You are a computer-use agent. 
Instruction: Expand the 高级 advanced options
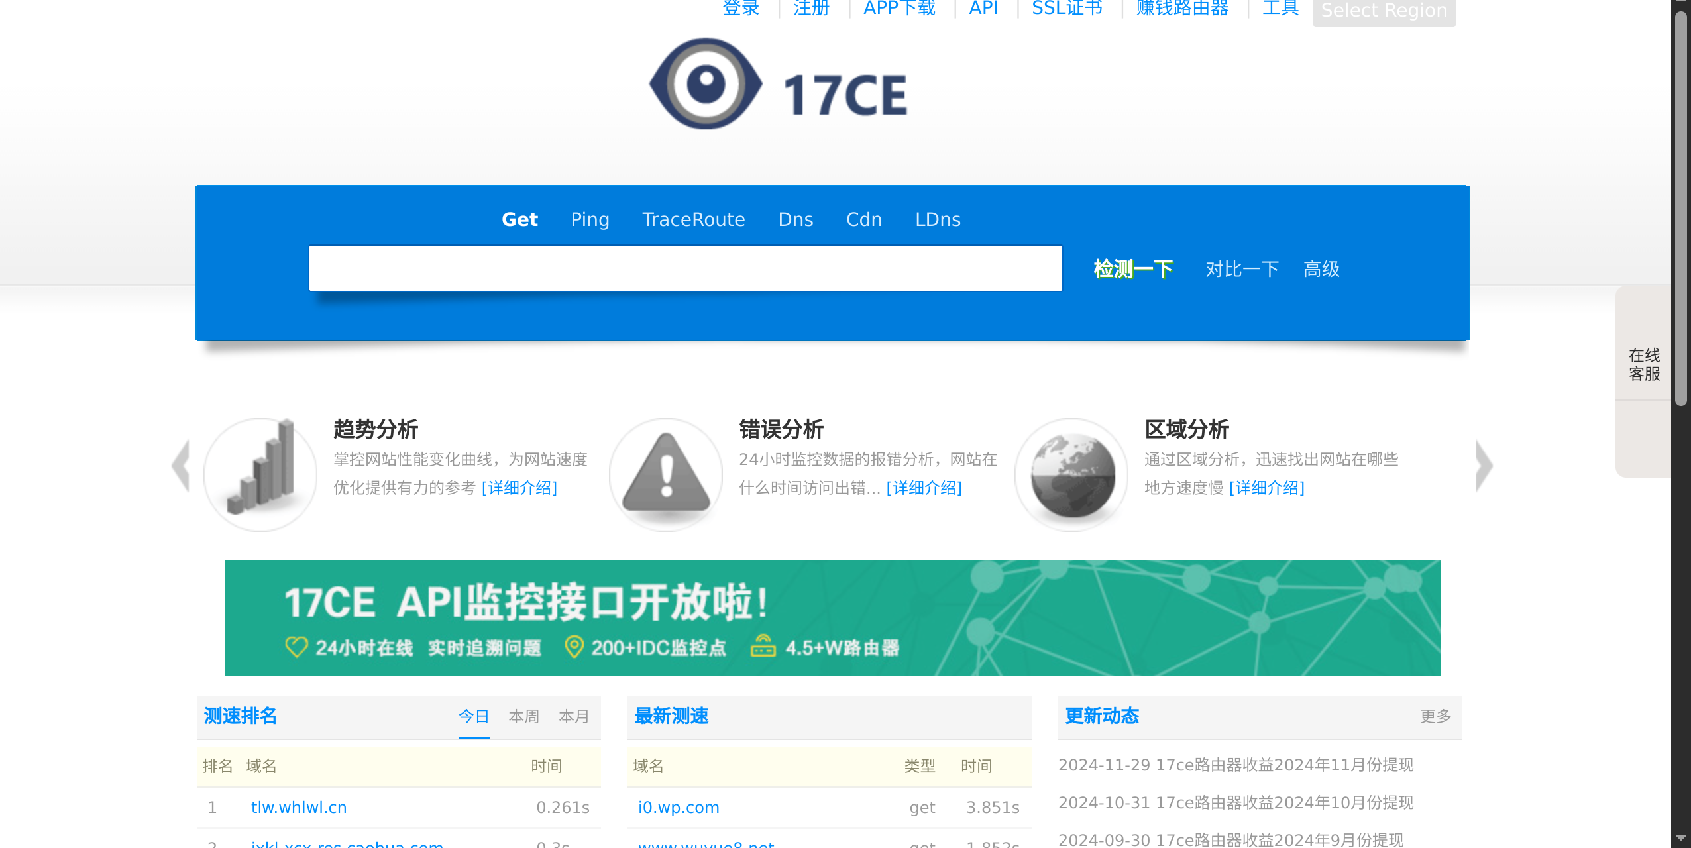1321,269
